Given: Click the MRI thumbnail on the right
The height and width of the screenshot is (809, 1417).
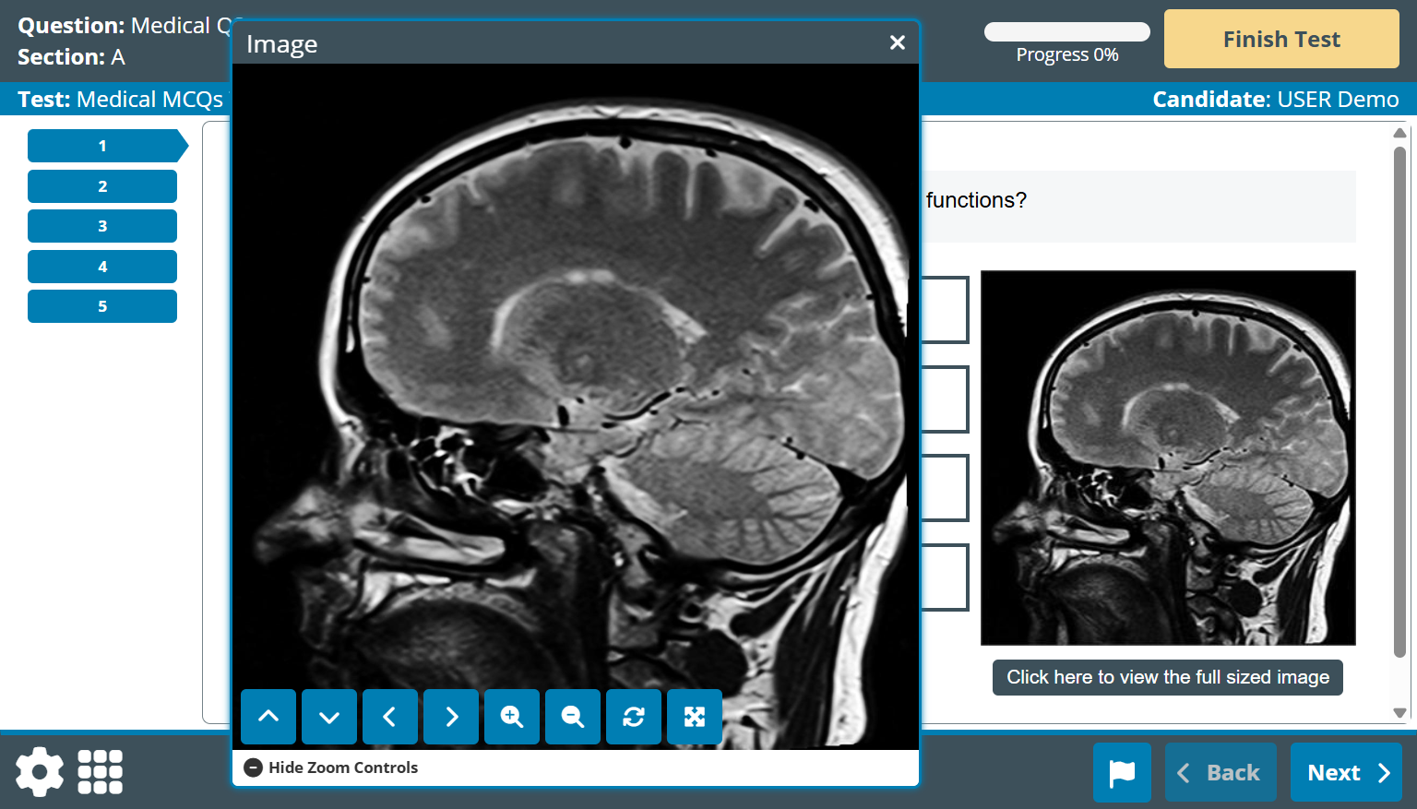Looking at the screenshot, I should pos(1167,458).
